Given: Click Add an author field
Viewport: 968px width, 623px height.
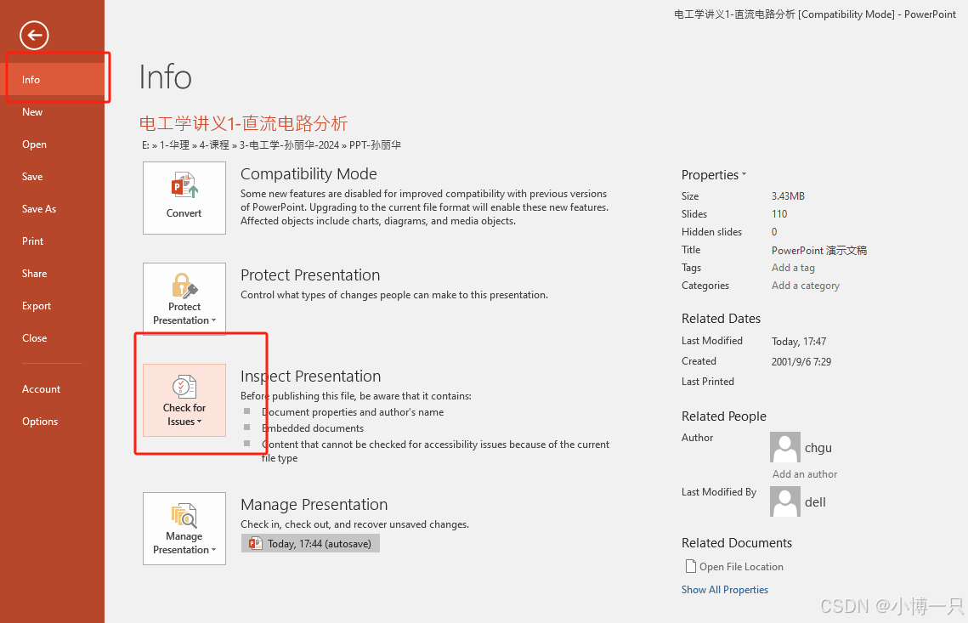Looking at the screenshot, I should point(805,474).
